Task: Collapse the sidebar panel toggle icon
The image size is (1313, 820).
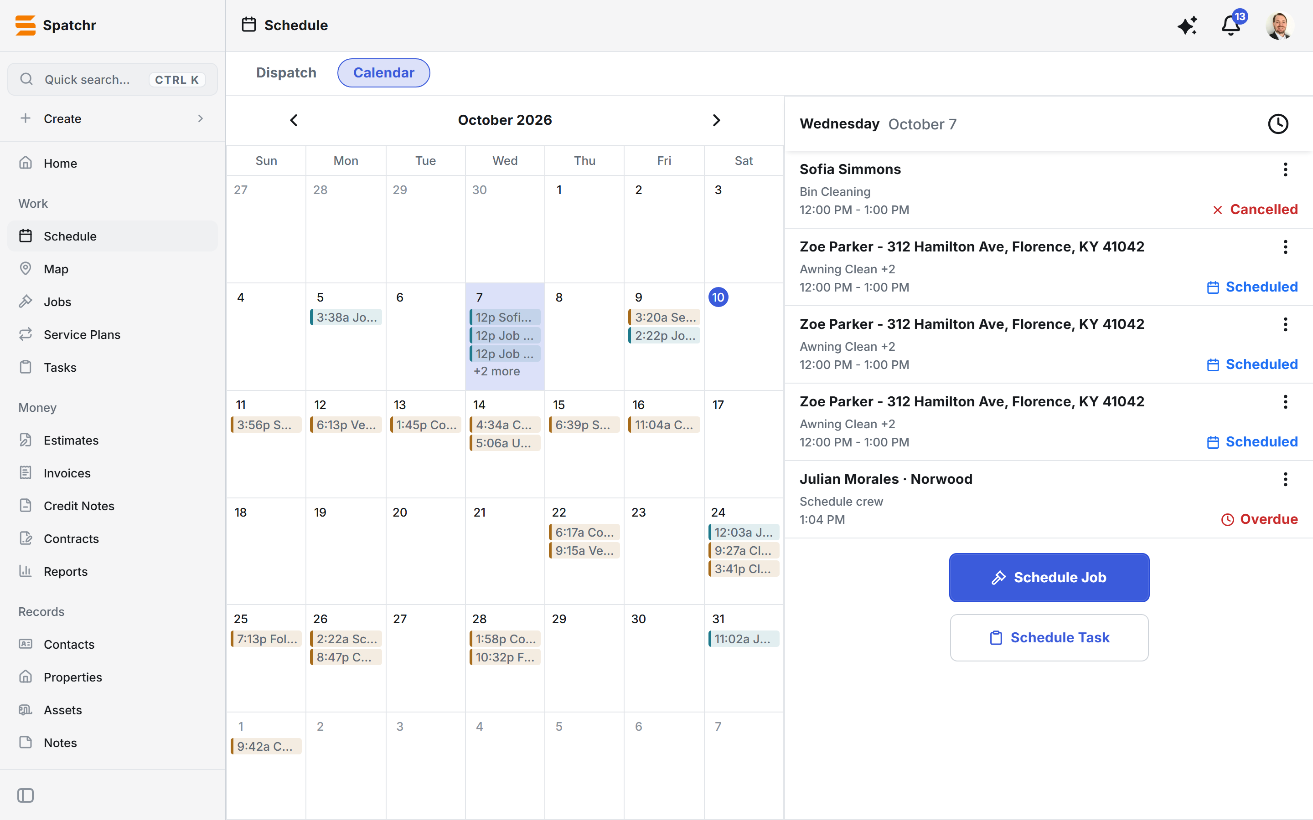Action: tap(26, 795)
